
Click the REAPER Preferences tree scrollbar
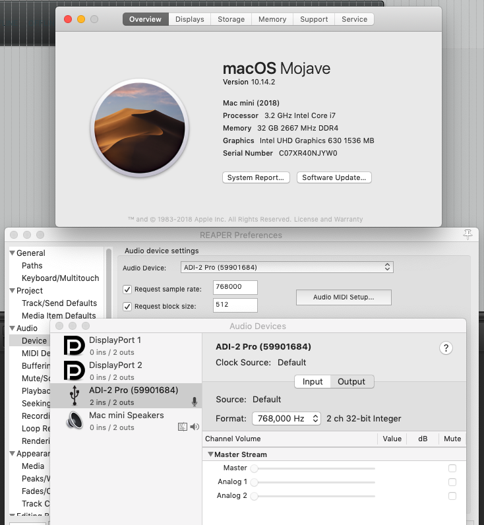[x=108, y=282]
